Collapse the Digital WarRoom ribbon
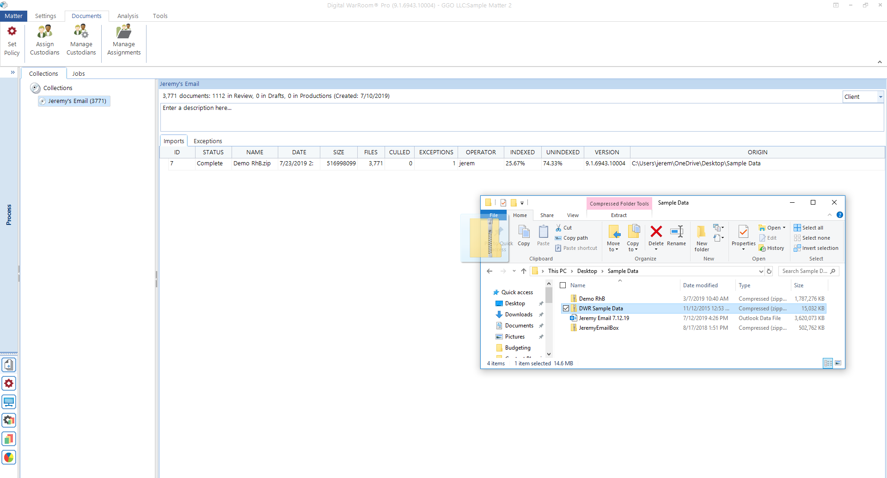The image size is (887, 478). coord(880,62)
